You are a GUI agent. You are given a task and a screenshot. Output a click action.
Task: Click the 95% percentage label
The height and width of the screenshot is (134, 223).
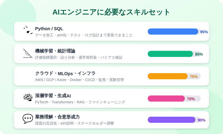(x=204, y=32)
